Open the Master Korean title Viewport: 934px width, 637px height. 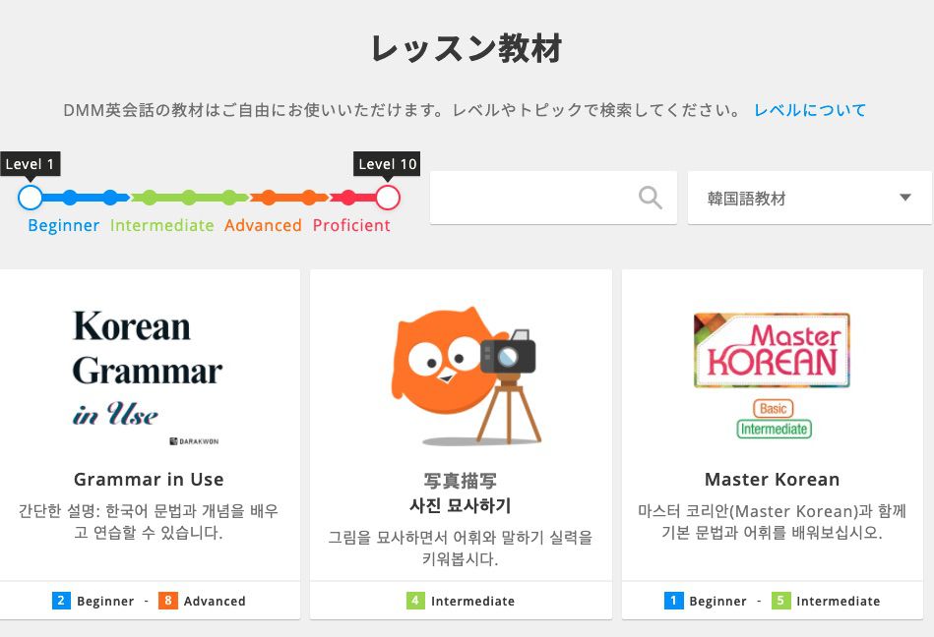point(772,480)
